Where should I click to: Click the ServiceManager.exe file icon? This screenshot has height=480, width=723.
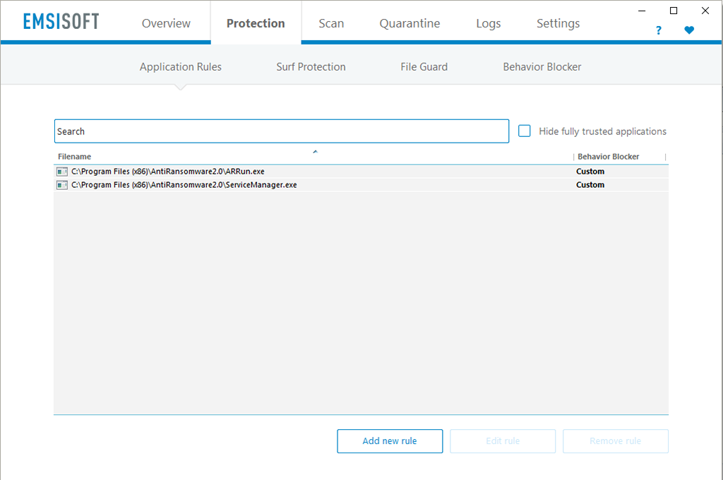[62, 185]
